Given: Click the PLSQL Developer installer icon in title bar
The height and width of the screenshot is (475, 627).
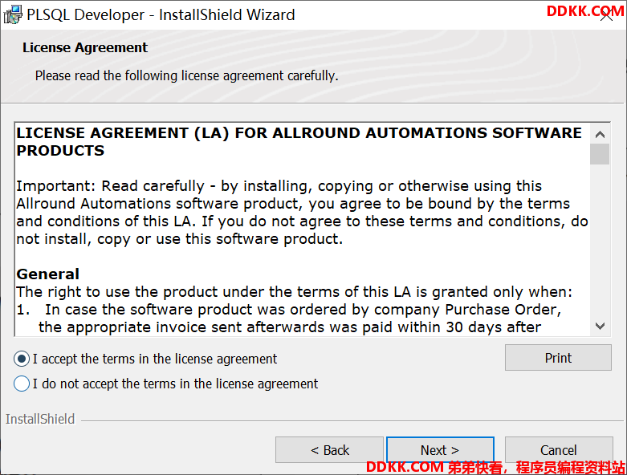Looking at the screenshot, I should click(13, 14).
